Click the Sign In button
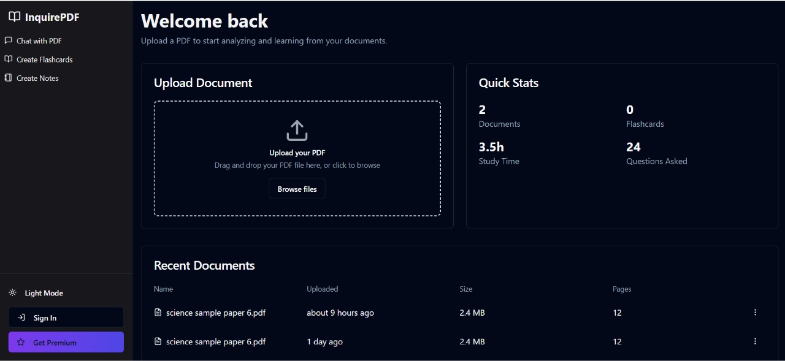Screen dimensions: 785x361 (x=66, y=317)
